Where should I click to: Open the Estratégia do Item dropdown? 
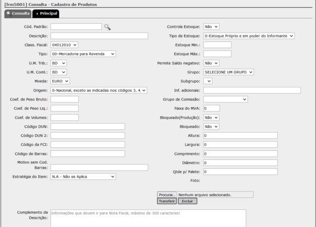click(83, 177)
